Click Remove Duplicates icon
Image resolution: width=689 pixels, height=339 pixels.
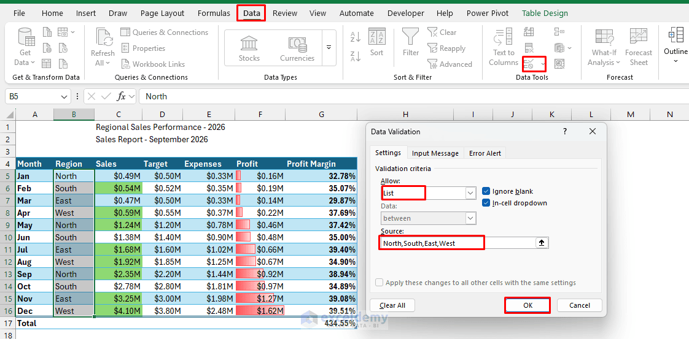[529, 48]
